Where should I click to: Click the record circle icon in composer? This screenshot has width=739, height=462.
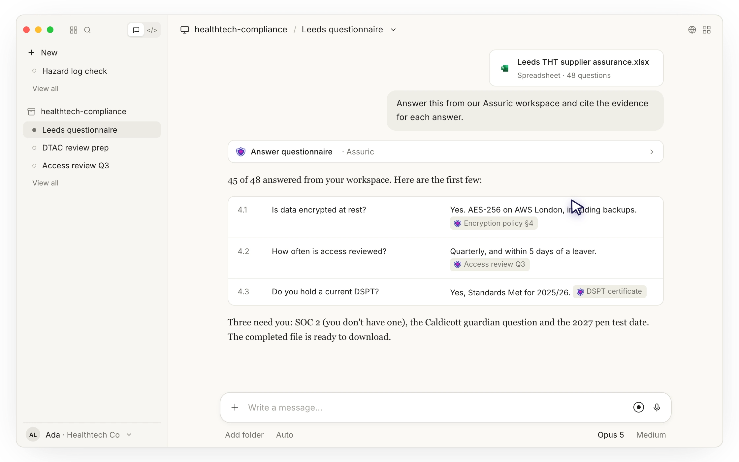pyautogui.click(x=638, y=407)
